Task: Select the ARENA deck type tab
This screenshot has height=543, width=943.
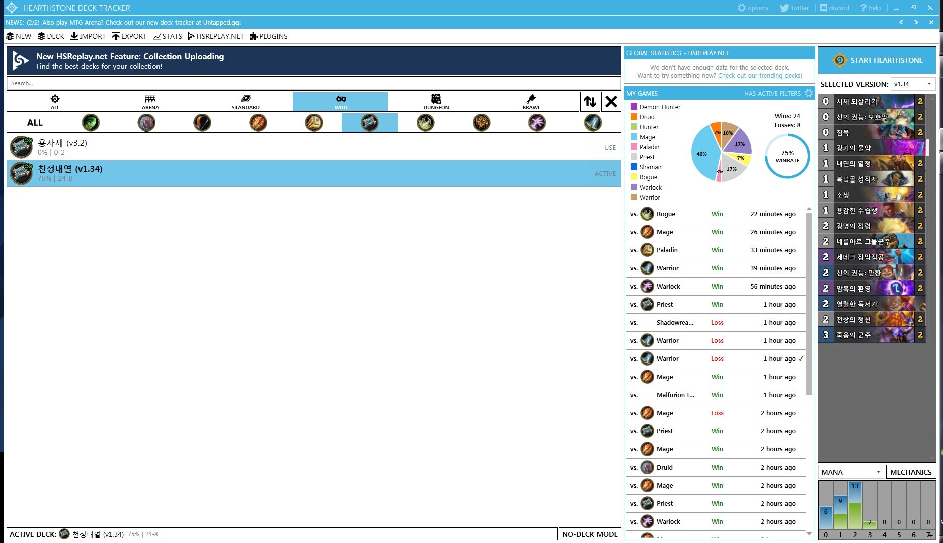Action: (x=150, y=102)
